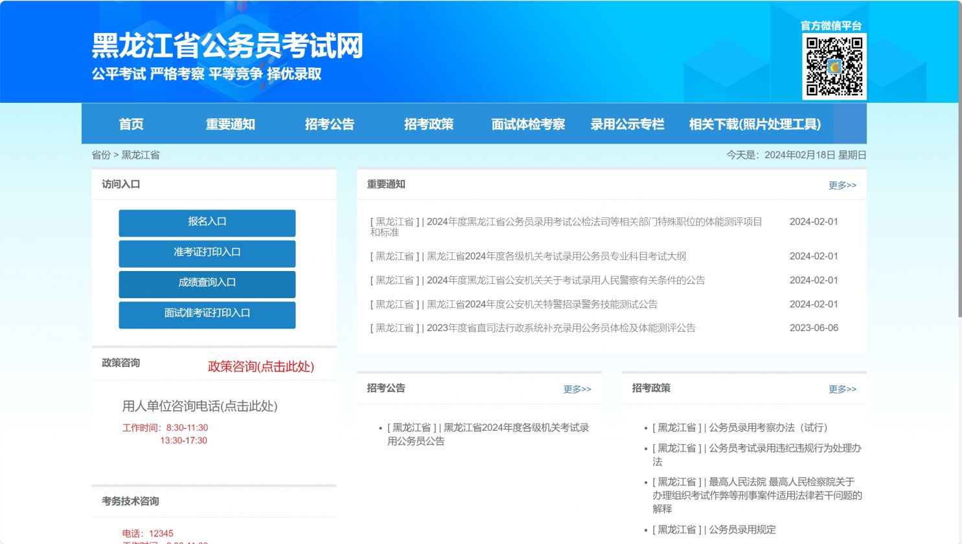Viewport: 962px width, 544px height.
Task: Open 公务员考试录用违纪违规行为处理办法 link
Action: coord(757,455)
